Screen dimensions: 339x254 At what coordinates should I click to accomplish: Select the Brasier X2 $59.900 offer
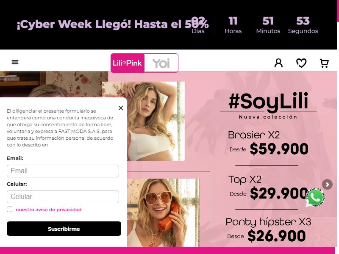tap(268, 143)
